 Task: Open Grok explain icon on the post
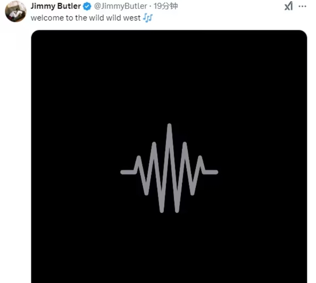click(289, 6)
